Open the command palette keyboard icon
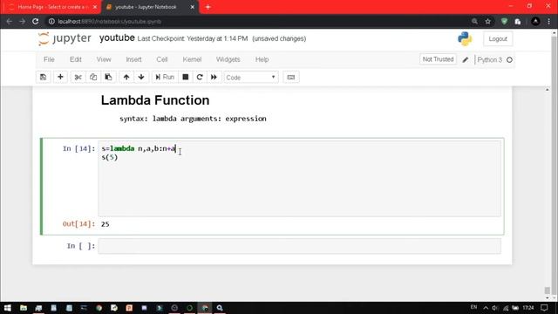Viewport: 558px width, 314px height. point(291,78)
